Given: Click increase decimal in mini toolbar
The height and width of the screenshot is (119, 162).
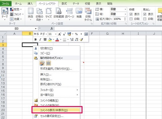Looking at the screenshot, I should (72, 39).
